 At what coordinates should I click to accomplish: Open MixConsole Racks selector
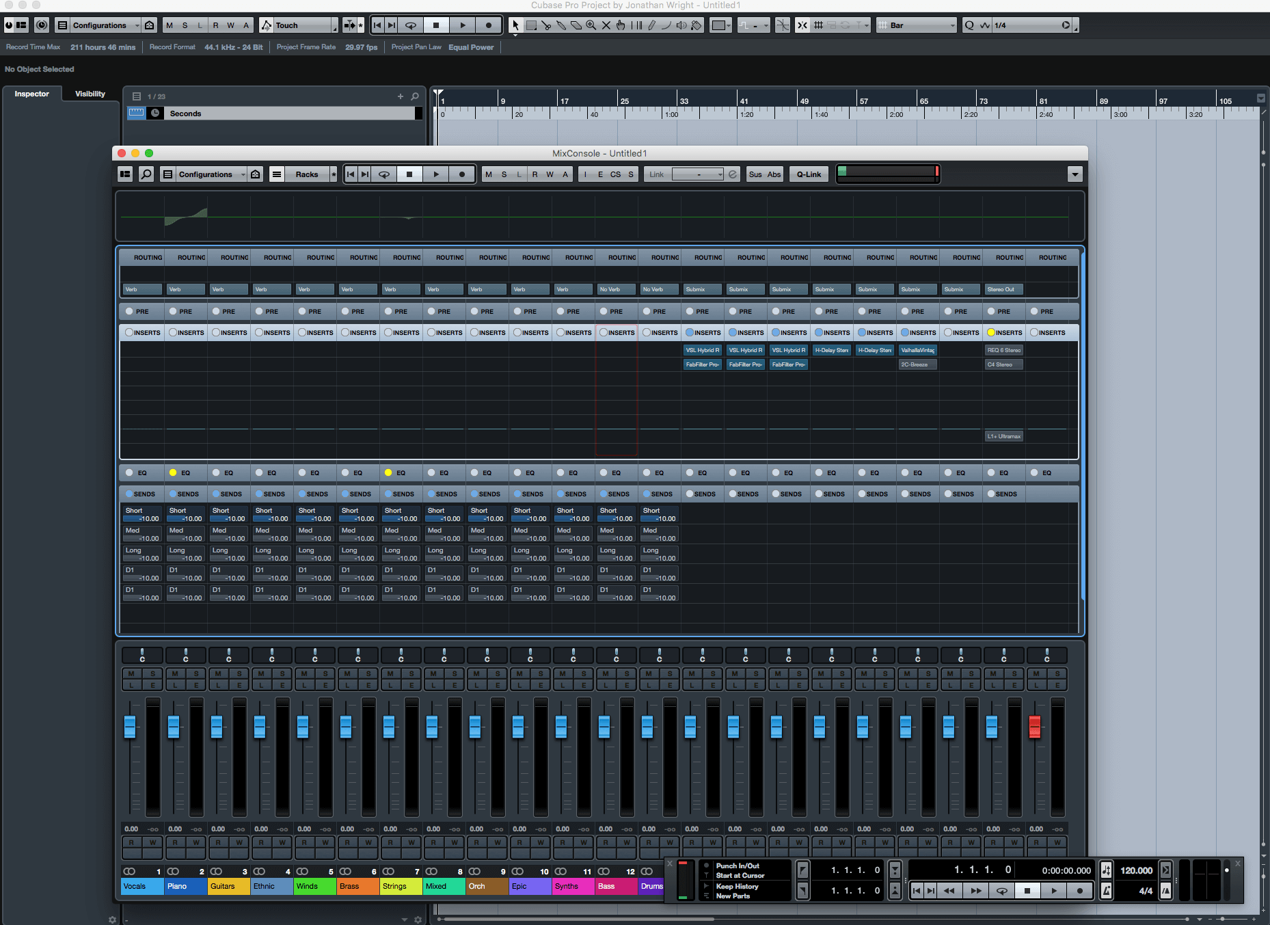[x=306, y=174]
